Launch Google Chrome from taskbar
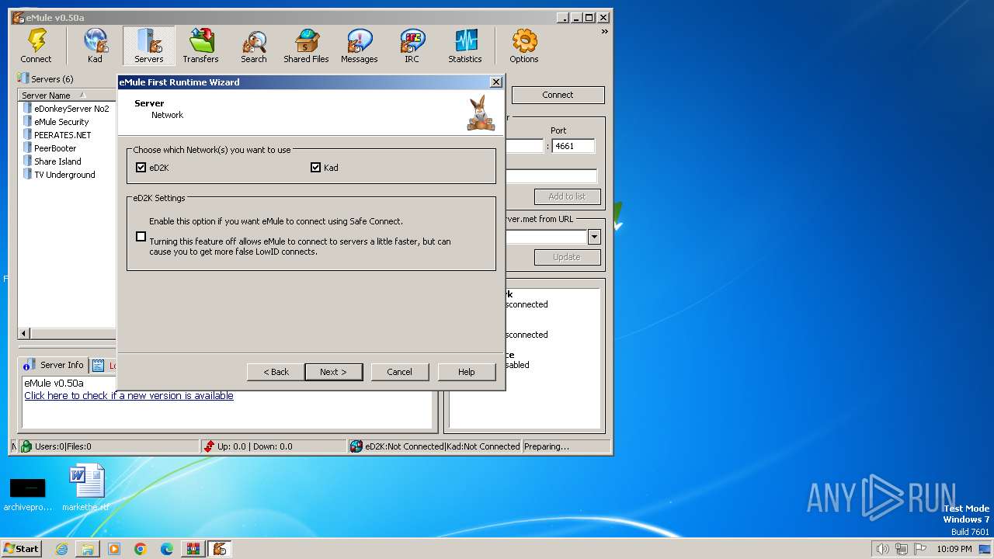The width and height of the screenshot is (994, 559). (x=141, y=549)
